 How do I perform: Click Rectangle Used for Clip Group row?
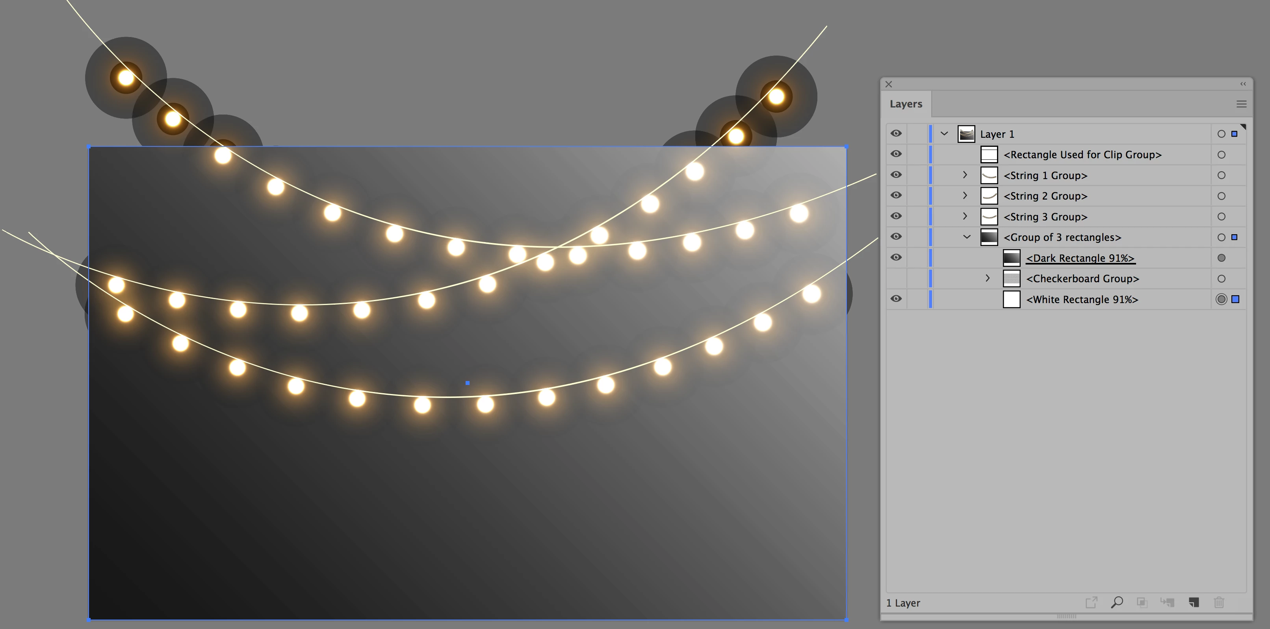coord(1082,155)
